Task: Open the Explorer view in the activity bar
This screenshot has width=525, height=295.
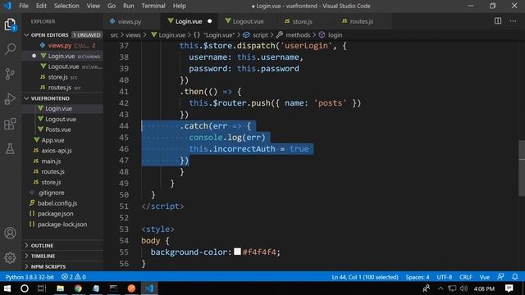Action: click(10, 25)
